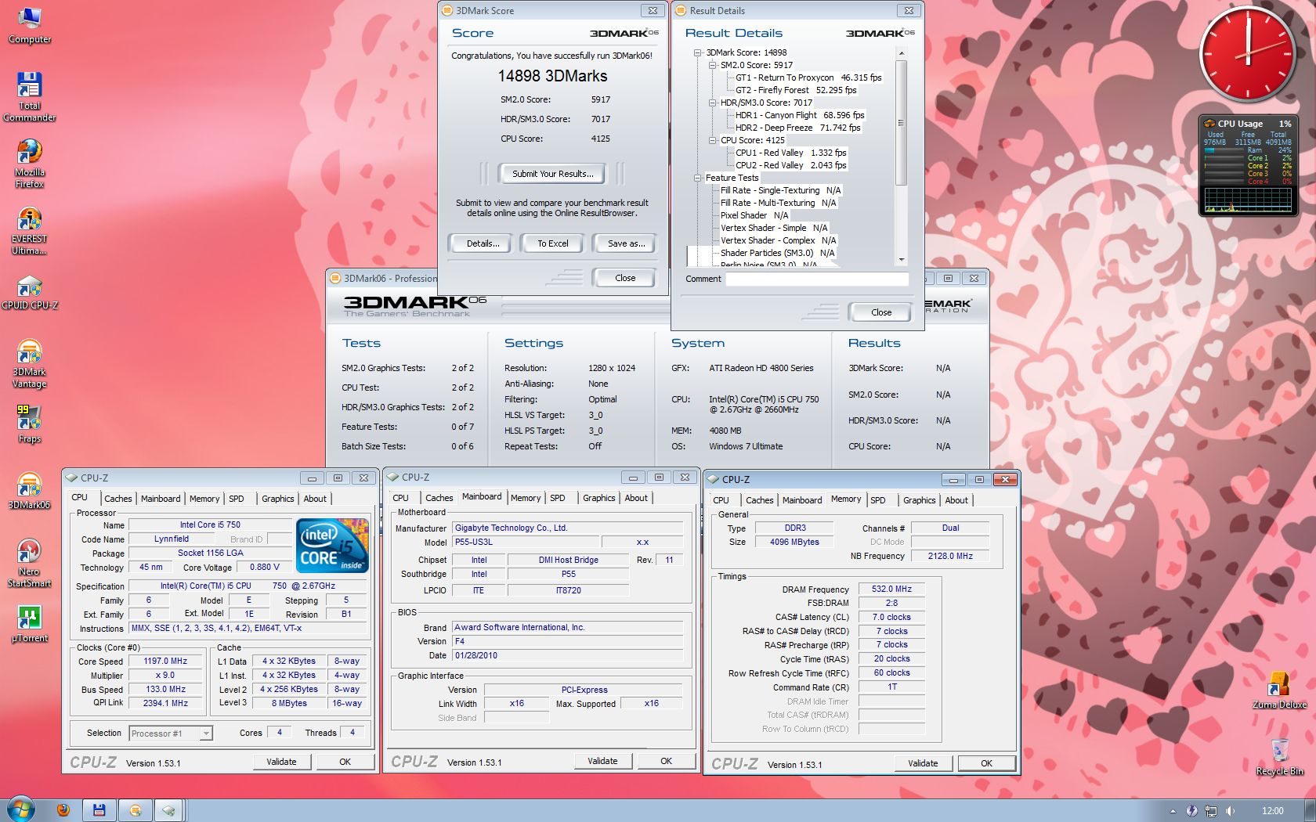Collapse the SM2.0 Score: 5917 node
The height and width of the screenshot is (822, 1316).
(x=713, y=65)
